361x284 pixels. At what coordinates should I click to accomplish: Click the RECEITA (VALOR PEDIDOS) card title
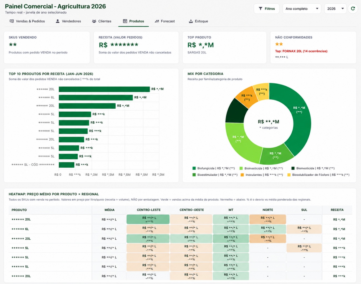click(x=121, y=37)
